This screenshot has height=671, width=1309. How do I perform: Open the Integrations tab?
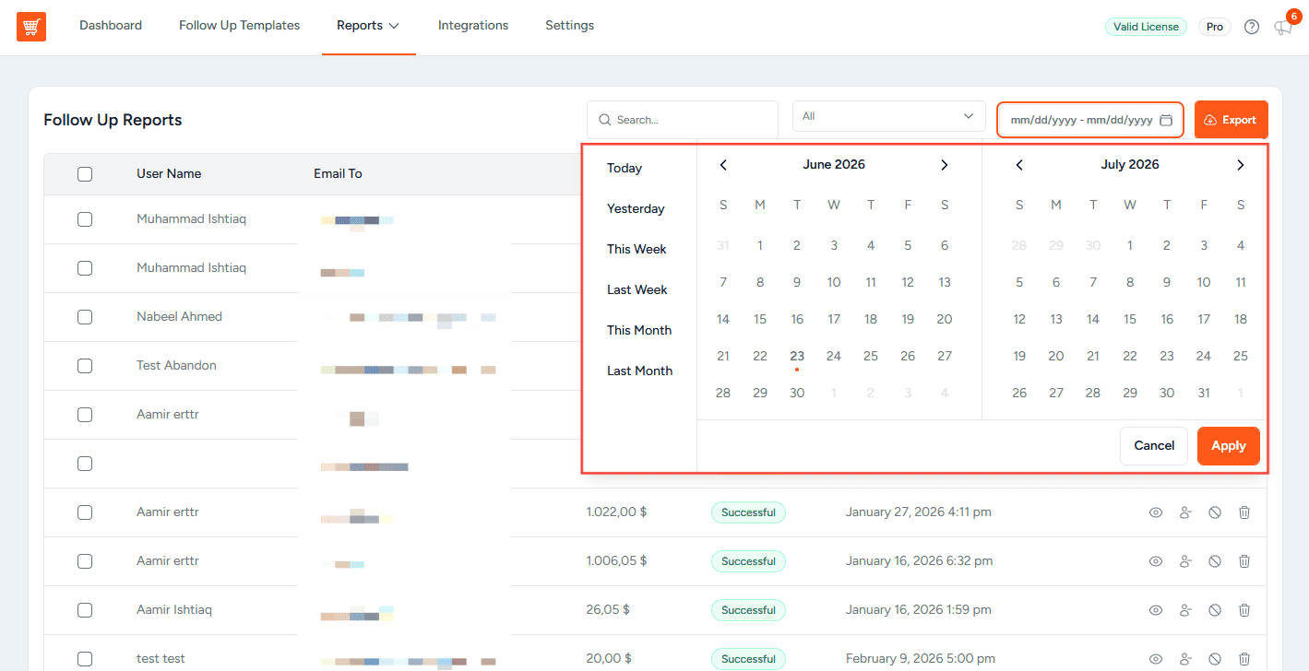pyautogui.click(x=473, y=26)
